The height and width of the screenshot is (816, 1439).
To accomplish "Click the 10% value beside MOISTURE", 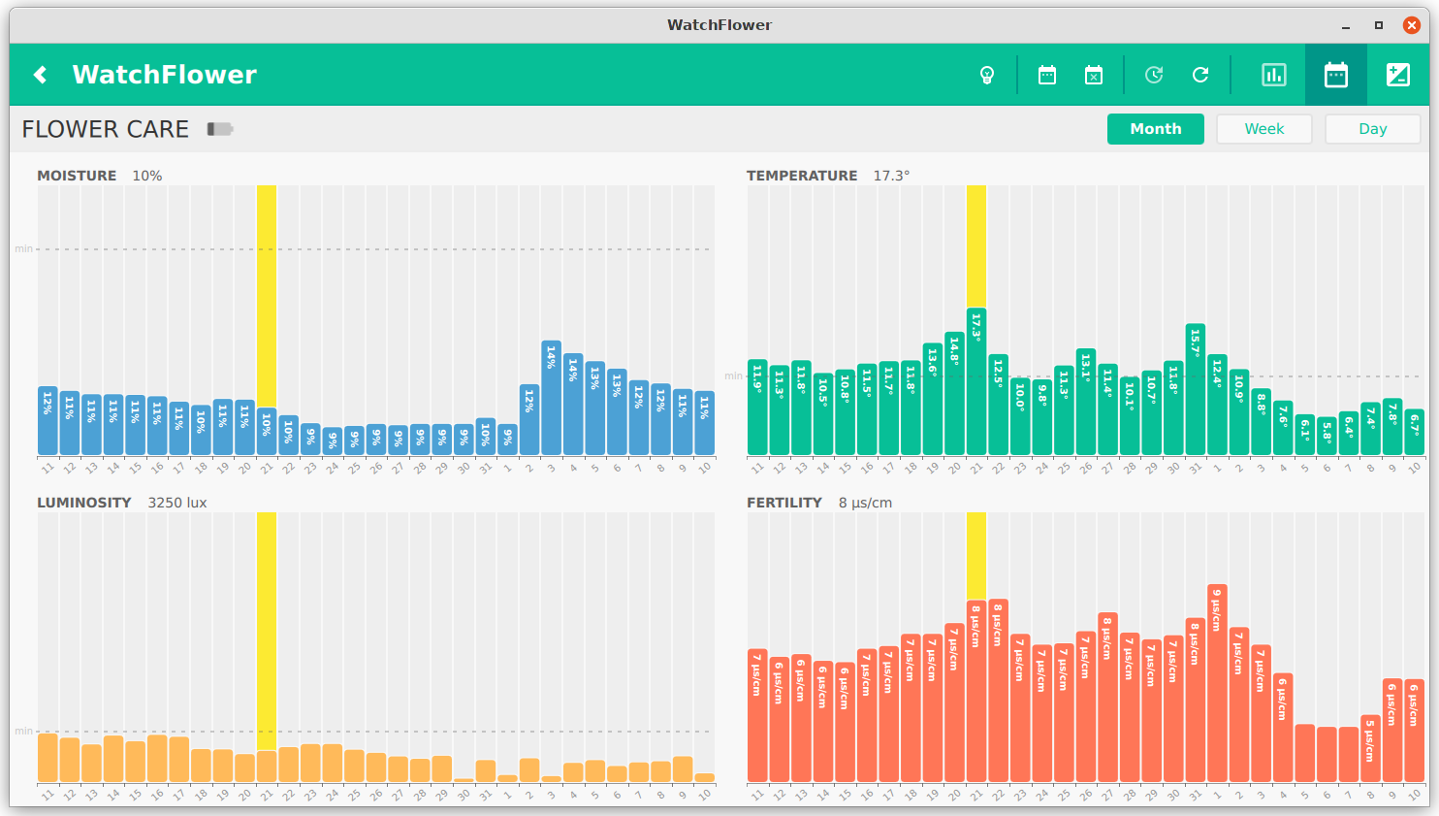I will tap(147, 176).
